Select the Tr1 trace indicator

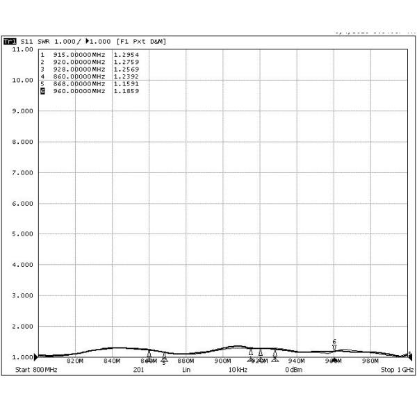(x=9, y=42)
